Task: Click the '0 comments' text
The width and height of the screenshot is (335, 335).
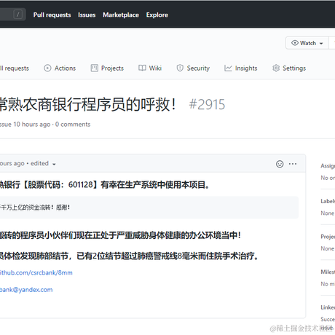Action: pos(73,125)
